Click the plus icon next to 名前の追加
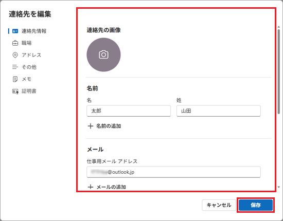 (x=91, y=126)
